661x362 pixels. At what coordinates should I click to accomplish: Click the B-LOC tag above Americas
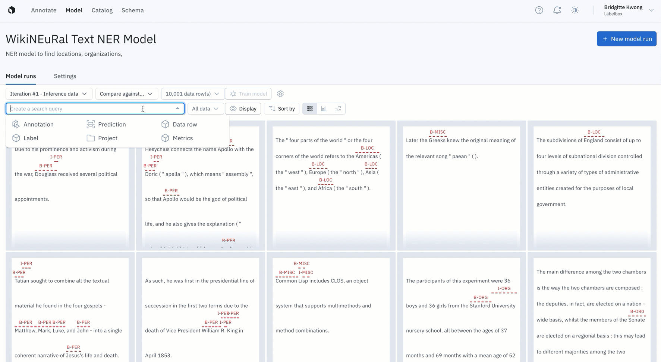pyautogui.click(x=367, y=148)
